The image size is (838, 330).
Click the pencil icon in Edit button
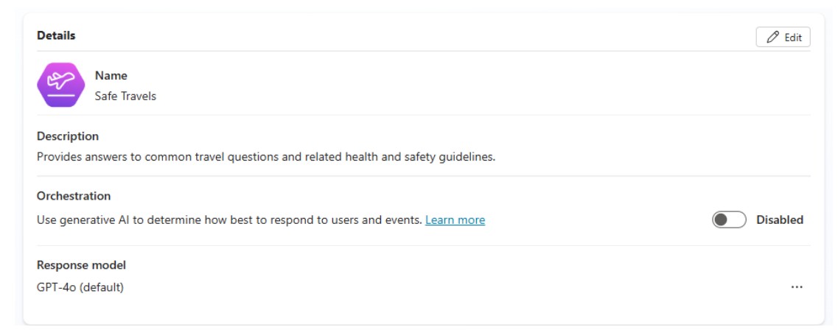pyautogui.click(x=773, y=38)
